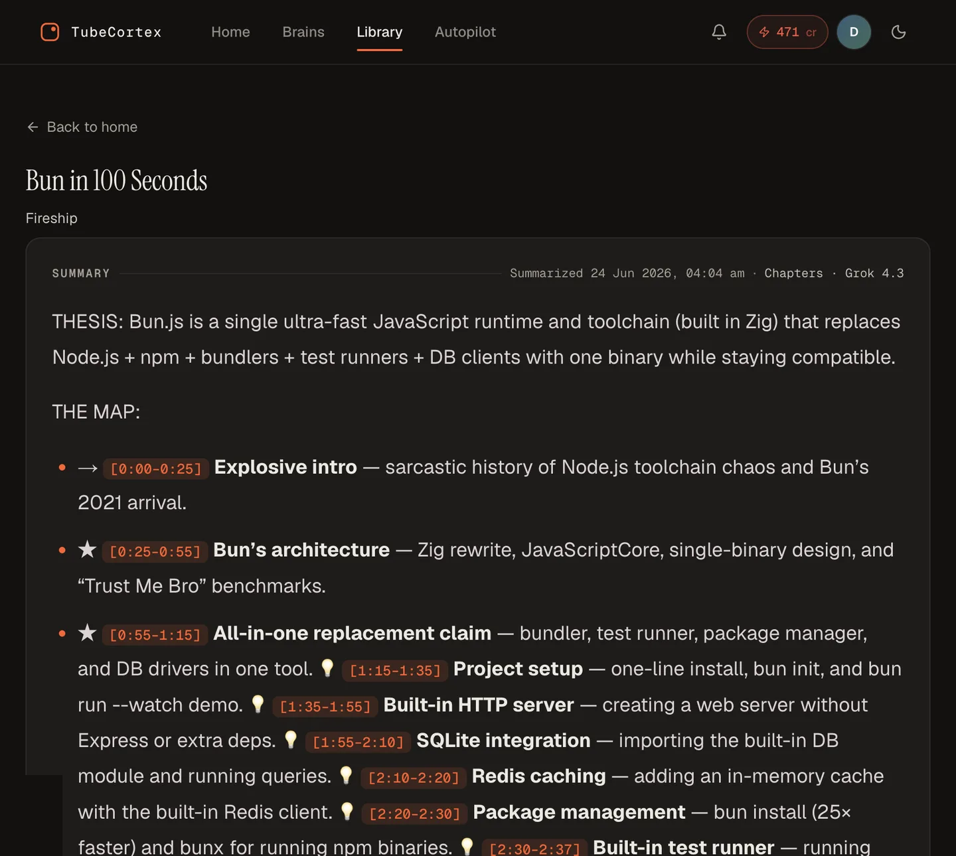The image size is (956, 856).
Task: Click the Built-in test runner chapter title
Action: tap(684, 847)
